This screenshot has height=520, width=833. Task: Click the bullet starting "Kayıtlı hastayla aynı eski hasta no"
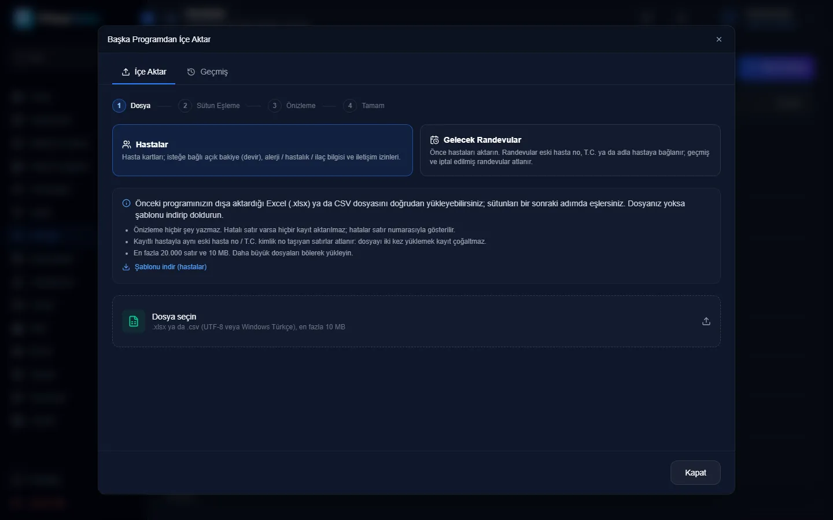(x=310, y=242)
